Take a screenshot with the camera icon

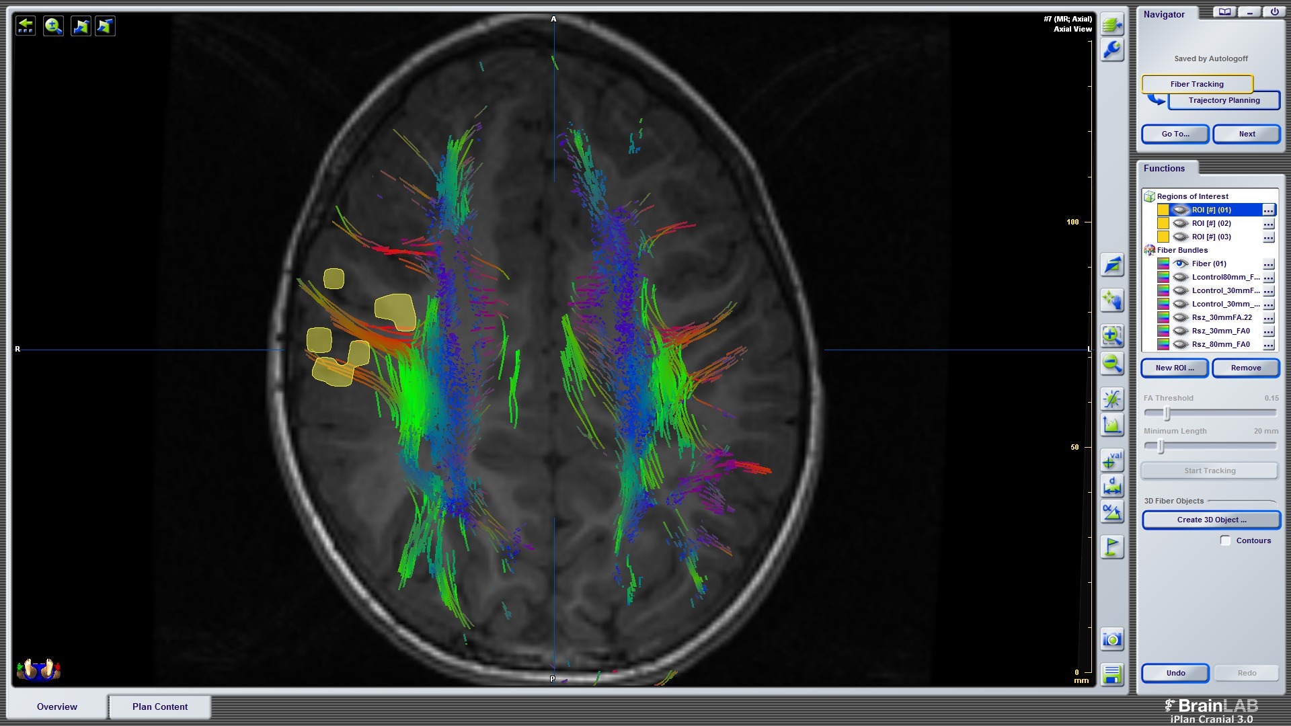click(x=1112, y=639)
